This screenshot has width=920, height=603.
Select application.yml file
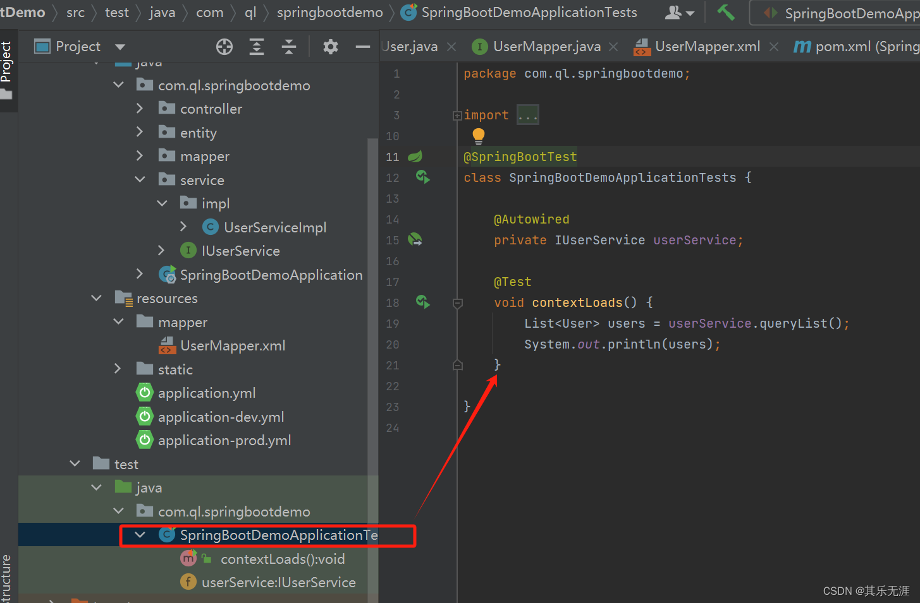(x=207, y=393)
